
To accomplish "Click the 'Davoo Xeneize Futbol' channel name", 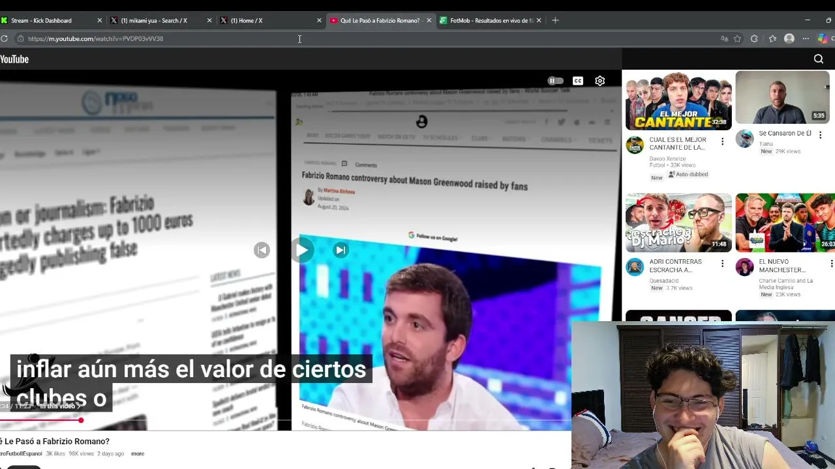I will [667, 162].
